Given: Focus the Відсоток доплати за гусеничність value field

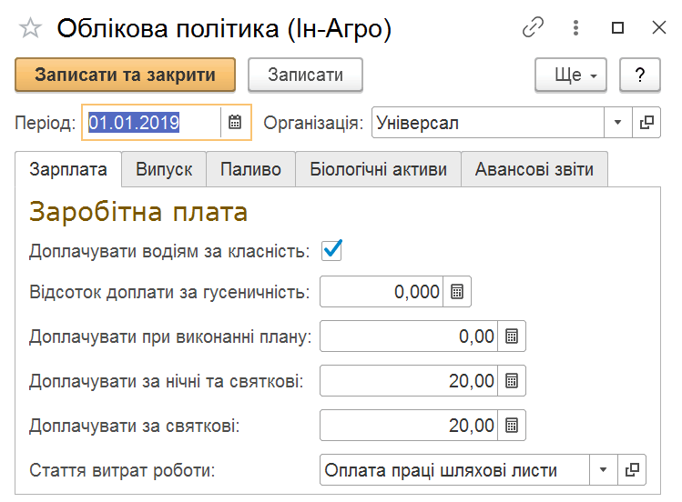Looking at the screenshot, I should (x=382, y=291).
